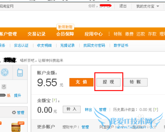Open the 应用中心 tab
The image size is (165, 132).
pos(94,34)
